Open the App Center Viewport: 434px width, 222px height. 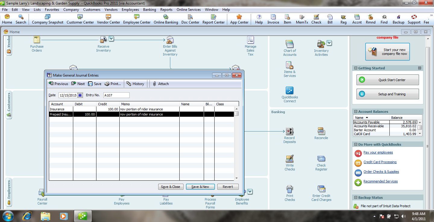point(239,19)
